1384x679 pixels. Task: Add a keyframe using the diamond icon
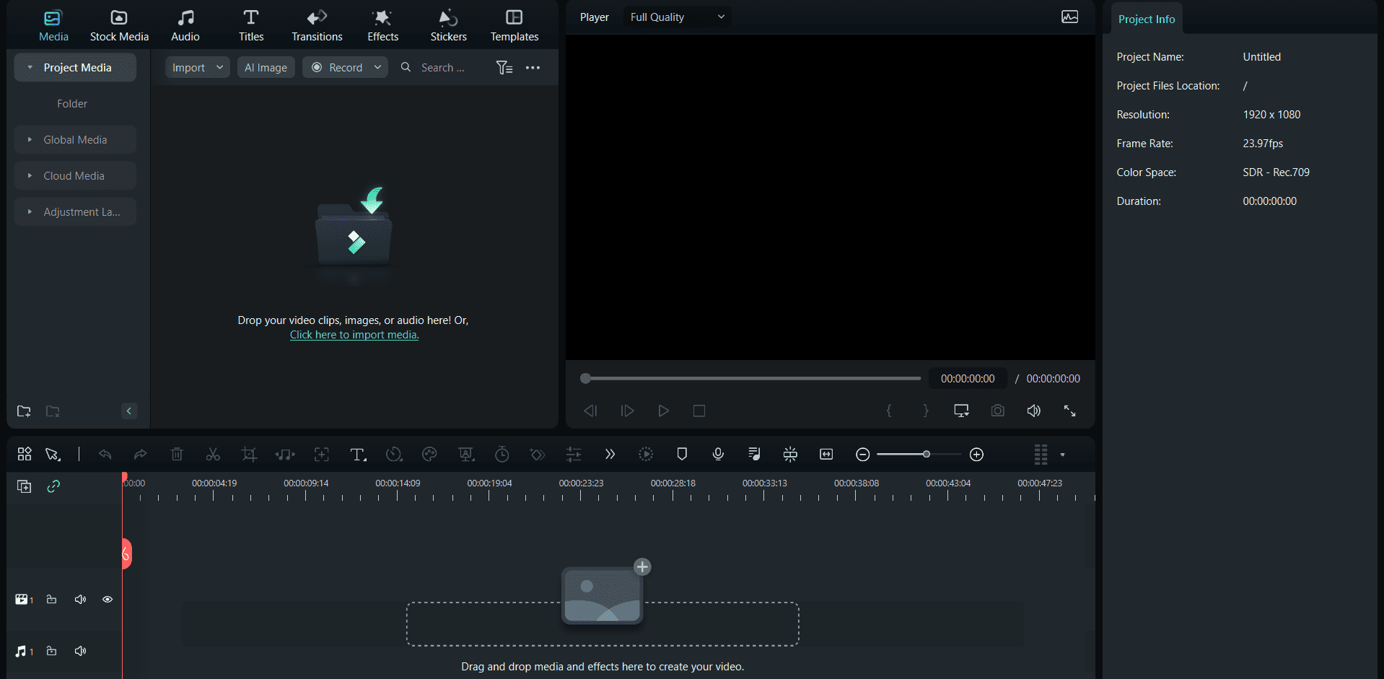pos(537,455)
